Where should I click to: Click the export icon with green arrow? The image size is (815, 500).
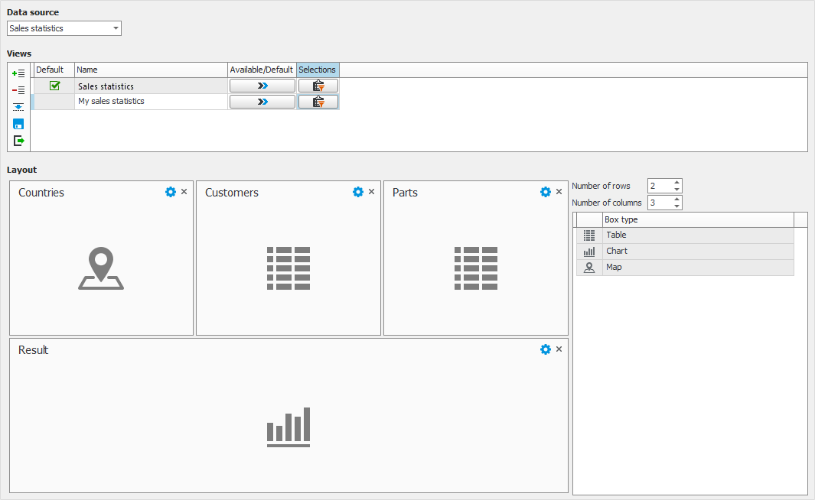pos(18,141)
